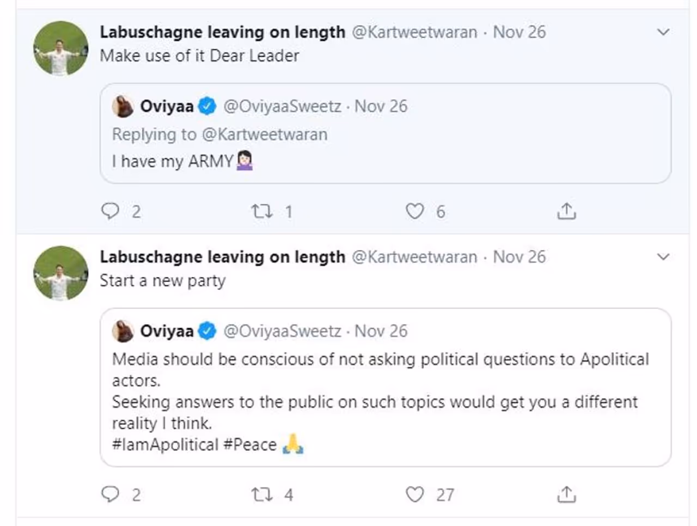
Task: Open @Kartweetwaran handle in first tweet header
Action: click(x=414, y=32)
